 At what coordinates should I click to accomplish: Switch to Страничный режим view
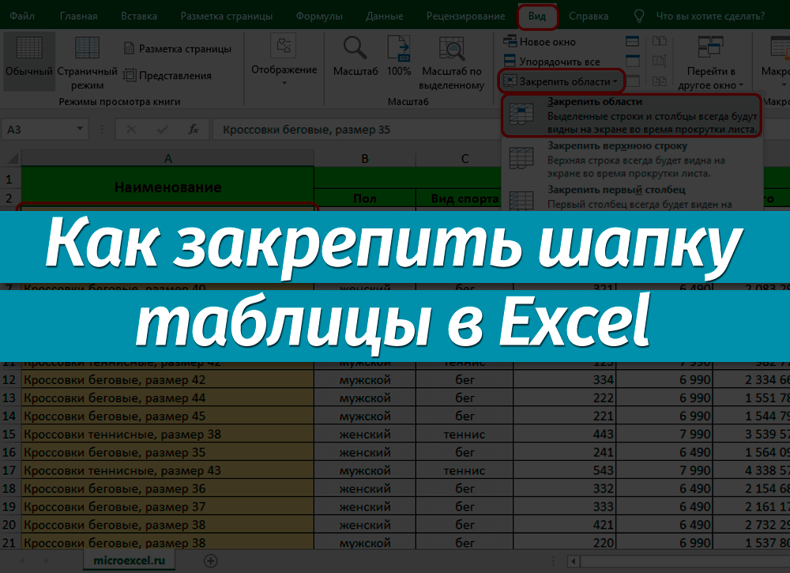[x=87, y=61]
